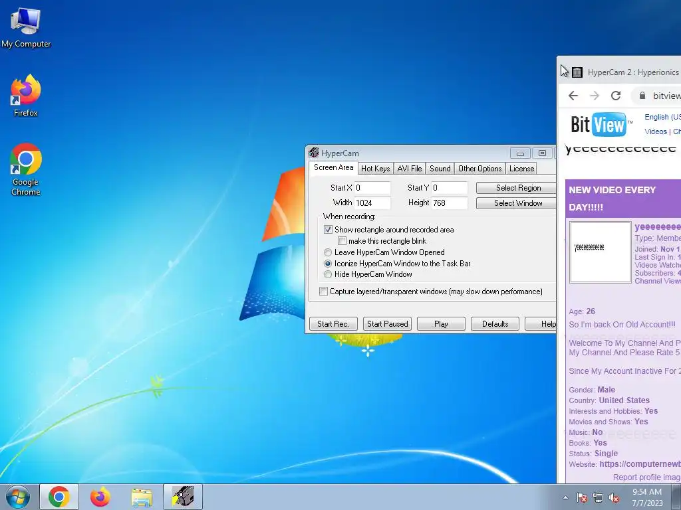This screenshot has height=510, width=681.
Task: Click the Start Paused button
Action: coord(388,324)
